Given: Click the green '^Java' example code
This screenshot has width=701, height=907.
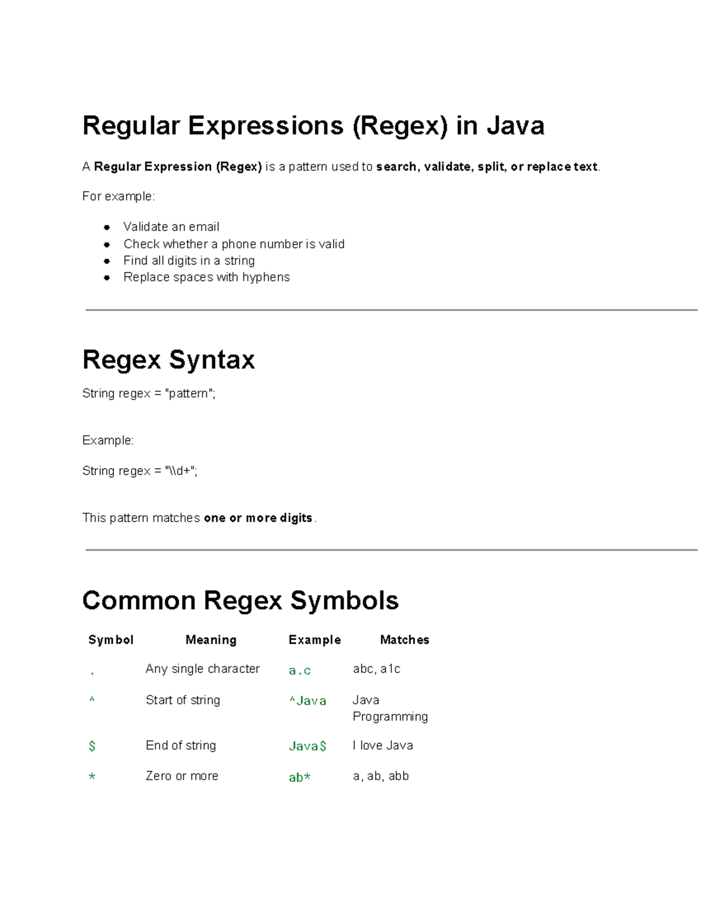Looking at the screenshot, I should point(308,701).
